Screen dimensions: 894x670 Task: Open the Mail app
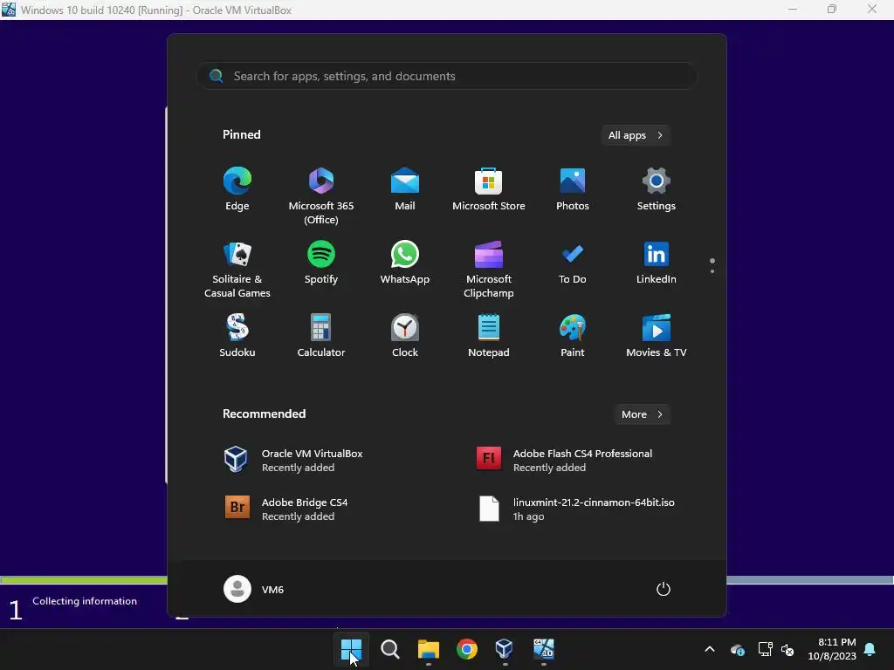(x=405, y=189)
